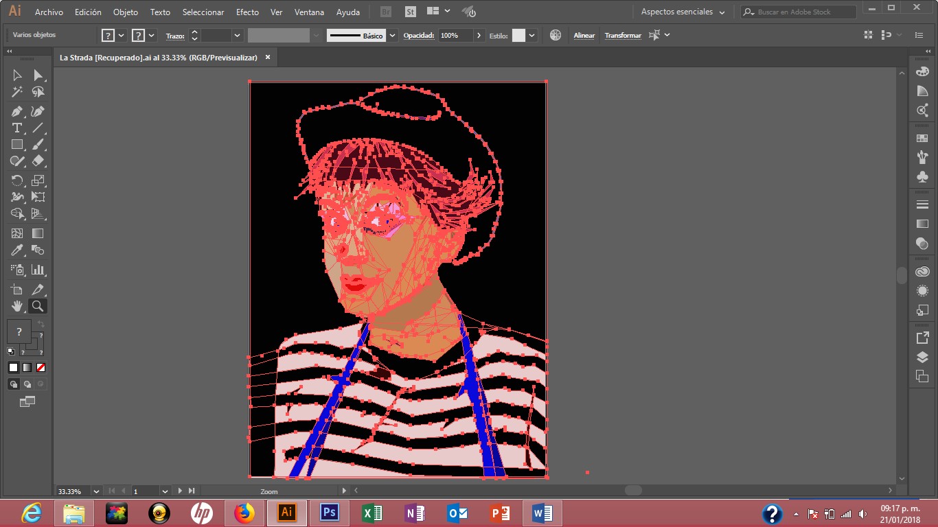Pick the Eyedropper tool

click(x=17, y=250)
